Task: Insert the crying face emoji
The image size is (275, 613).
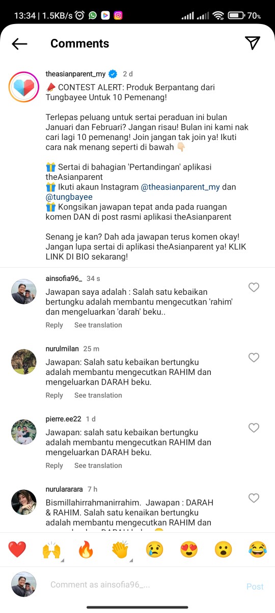Action: point(154,550)
